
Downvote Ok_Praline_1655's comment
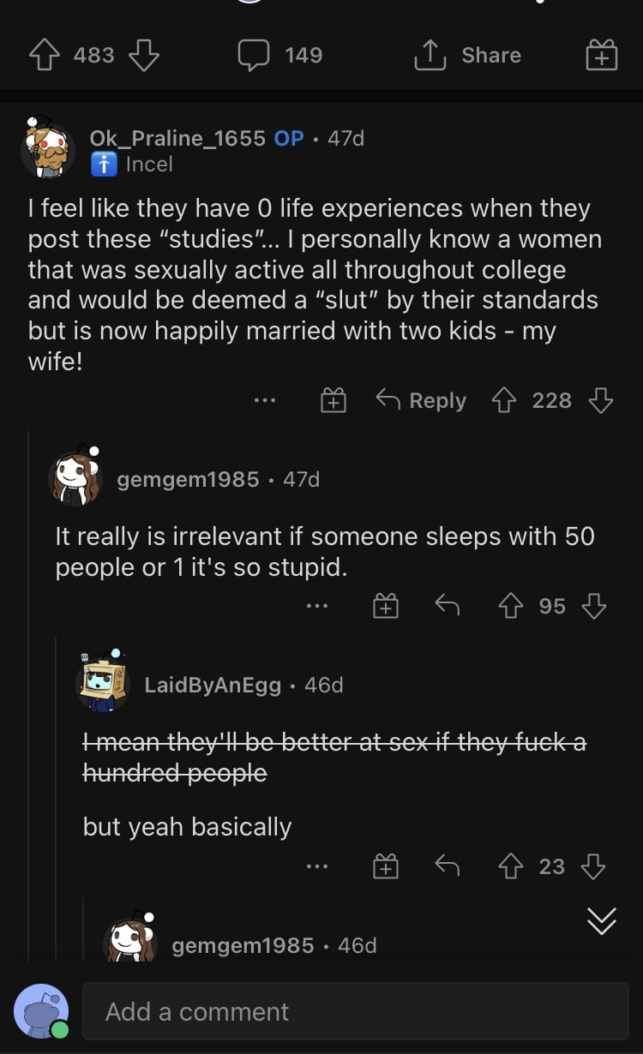(x=600, y=400)
